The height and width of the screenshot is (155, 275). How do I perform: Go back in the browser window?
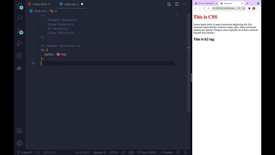(x=195, y=8)
